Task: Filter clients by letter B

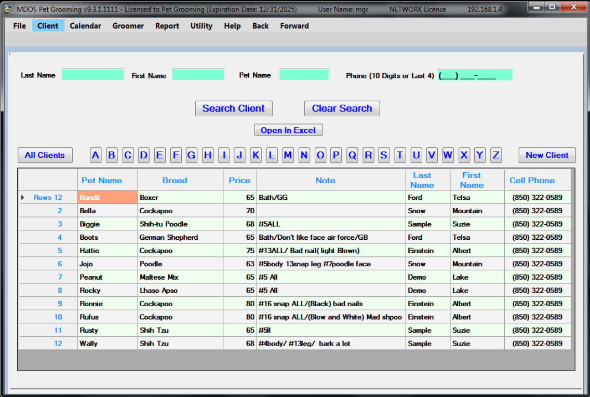Action: (112, 155)
